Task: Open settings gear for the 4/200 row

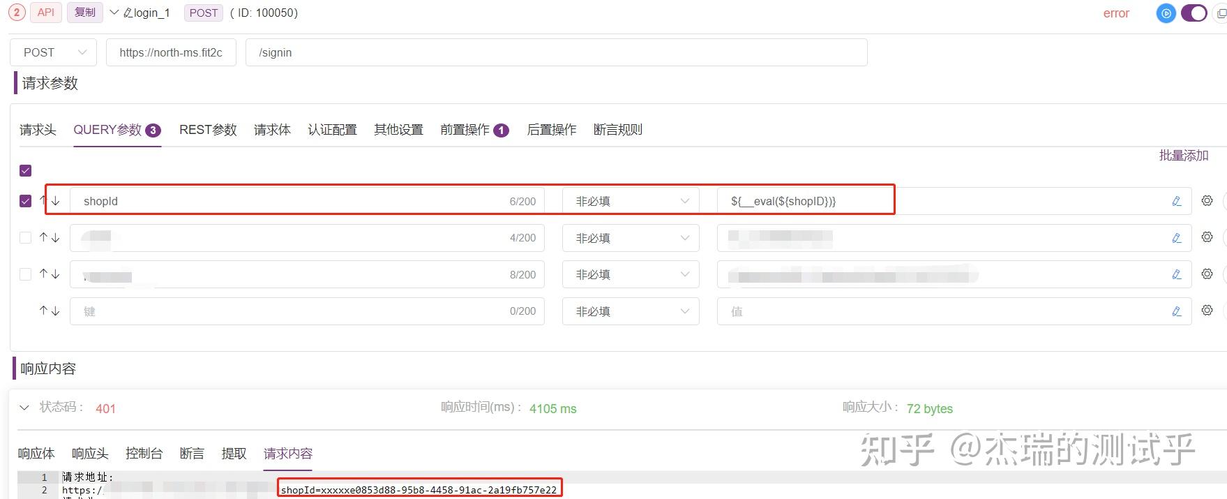Action: pos(1207,237)
